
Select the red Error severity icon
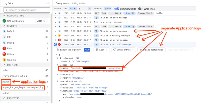(4, 48)
